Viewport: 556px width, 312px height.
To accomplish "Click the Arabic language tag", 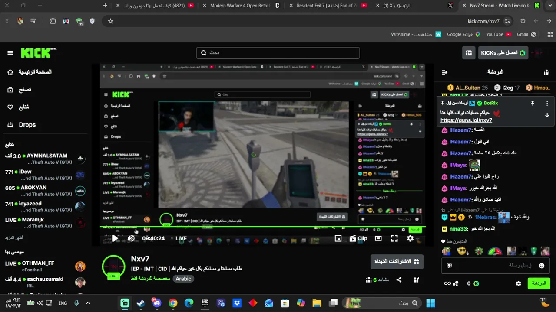I will [x=183, y=279].
